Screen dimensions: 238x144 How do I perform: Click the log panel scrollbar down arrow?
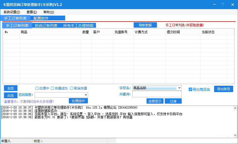coord(235,135)
